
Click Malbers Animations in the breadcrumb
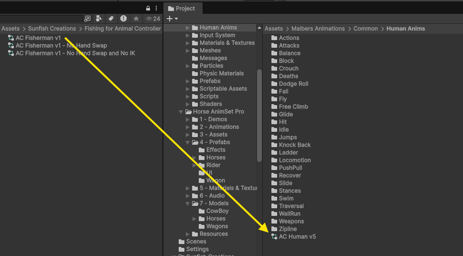[x=318, y=29]
